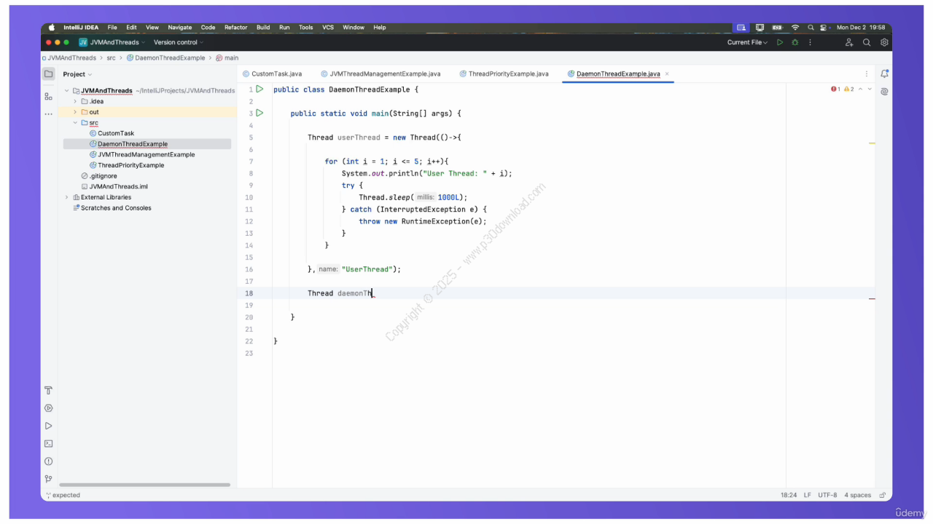Click the error count indicator in editor
The width and height of the screenshot is (933, 524).
(x=836, y=89)
